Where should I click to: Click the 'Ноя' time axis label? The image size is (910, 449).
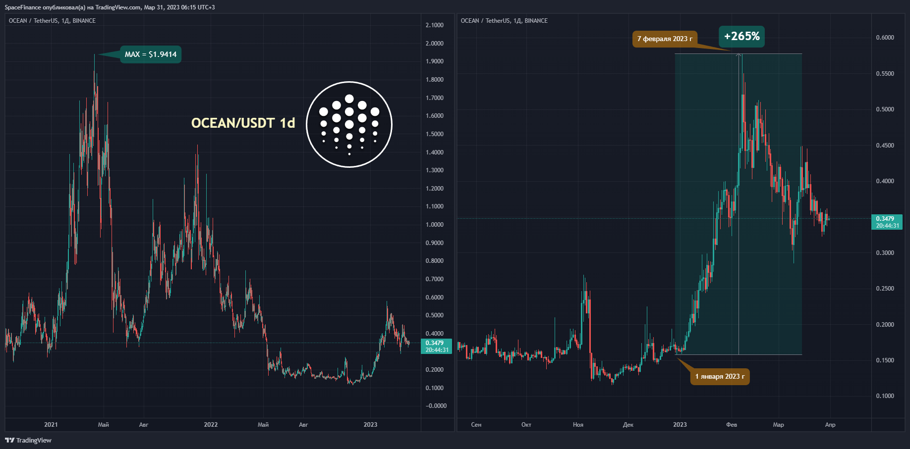point(578,425)
